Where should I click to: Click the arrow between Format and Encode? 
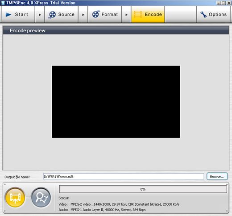click(126, 15)
